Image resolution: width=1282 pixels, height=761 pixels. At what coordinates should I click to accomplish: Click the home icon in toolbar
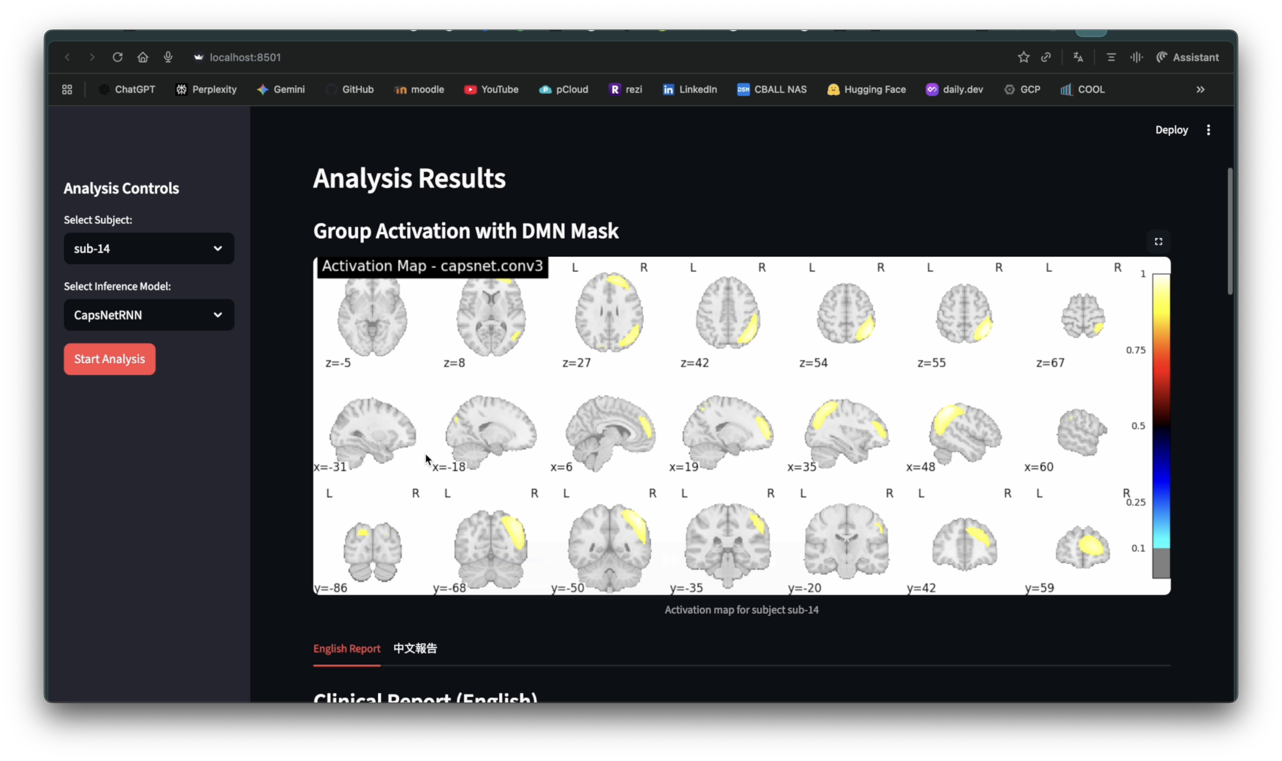[x=142, y=58]
